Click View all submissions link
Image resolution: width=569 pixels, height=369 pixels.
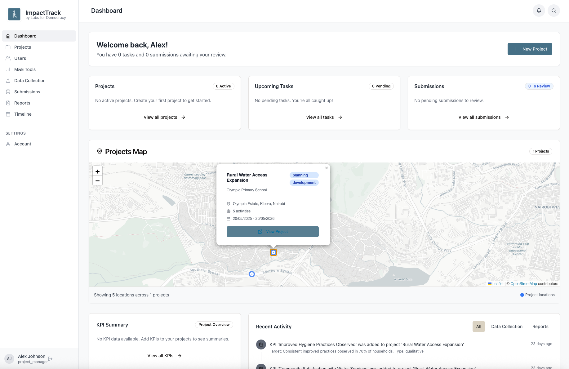click(484, 117)
